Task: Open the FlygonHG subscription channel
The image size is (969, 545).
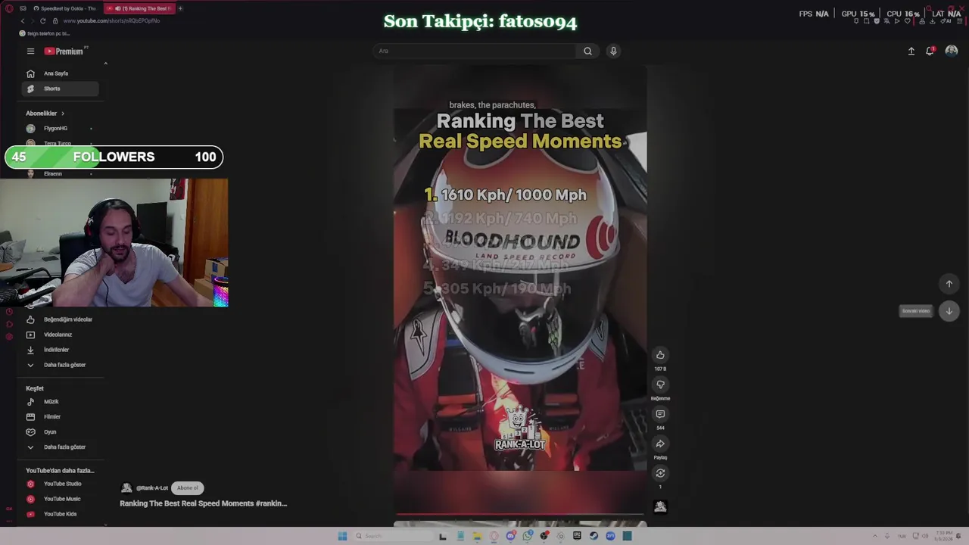Action: pyautogui.click(x=59, y=129)
